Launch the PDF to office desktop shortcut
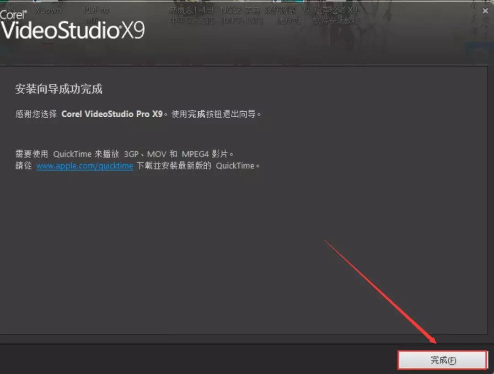The height and width of the screenshot is (374, 494). (95, 14)
